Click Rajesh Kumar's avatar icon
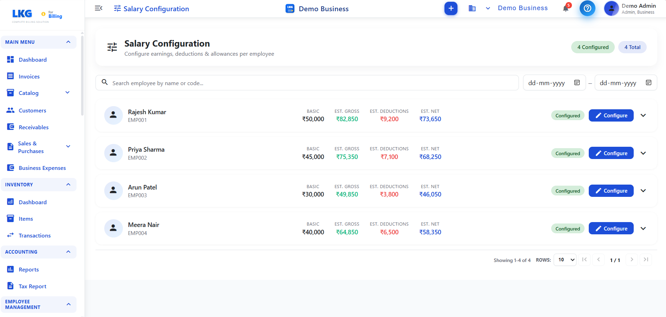The image size is (666, 317). click(113, 115)
